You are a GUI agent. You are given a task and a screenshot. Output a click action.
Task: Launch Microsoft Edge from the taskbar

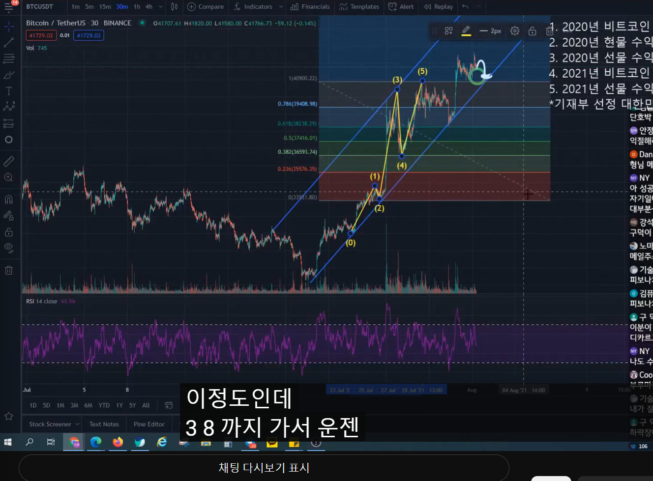[x=96, y=442]
